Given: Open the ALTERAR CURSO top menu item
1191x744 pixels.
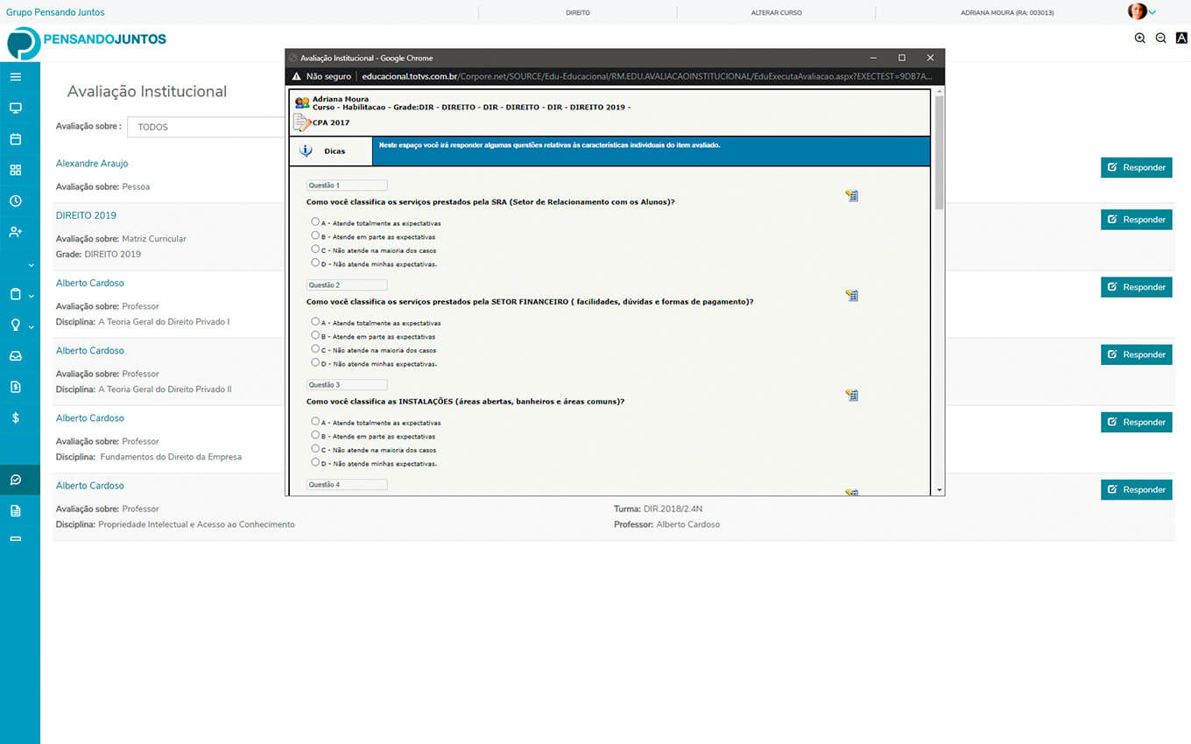Looking at the screenshot, I should point(776,13).
